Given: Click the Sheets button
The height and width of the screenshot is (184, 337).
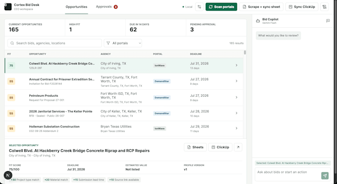Looking at the screenshot, I should tap(195, 147).
